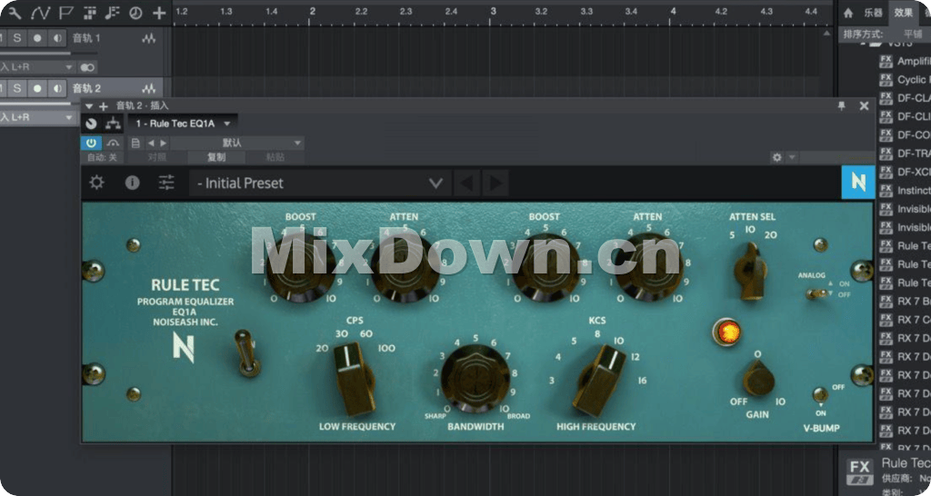Click the sidechain arc icon beside power
Viewport: 931px width, 496px height.
[x=113, y=143]
